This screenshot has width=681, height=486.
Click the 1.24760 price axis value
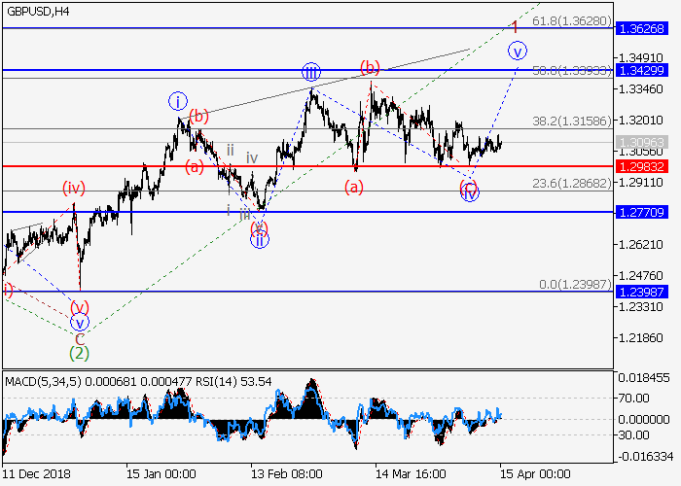click(640, 275)
